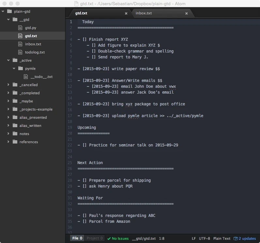Collapse the _active folder arrow
Image resolution: width=260 pixels, height=243 pixels.
[8, 60]
